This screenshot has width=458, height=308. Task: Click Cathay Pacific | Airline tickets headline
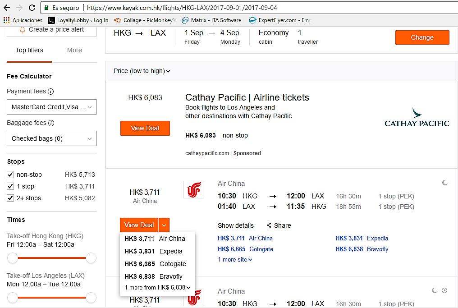pyautogui.click(x=247, y=97)
